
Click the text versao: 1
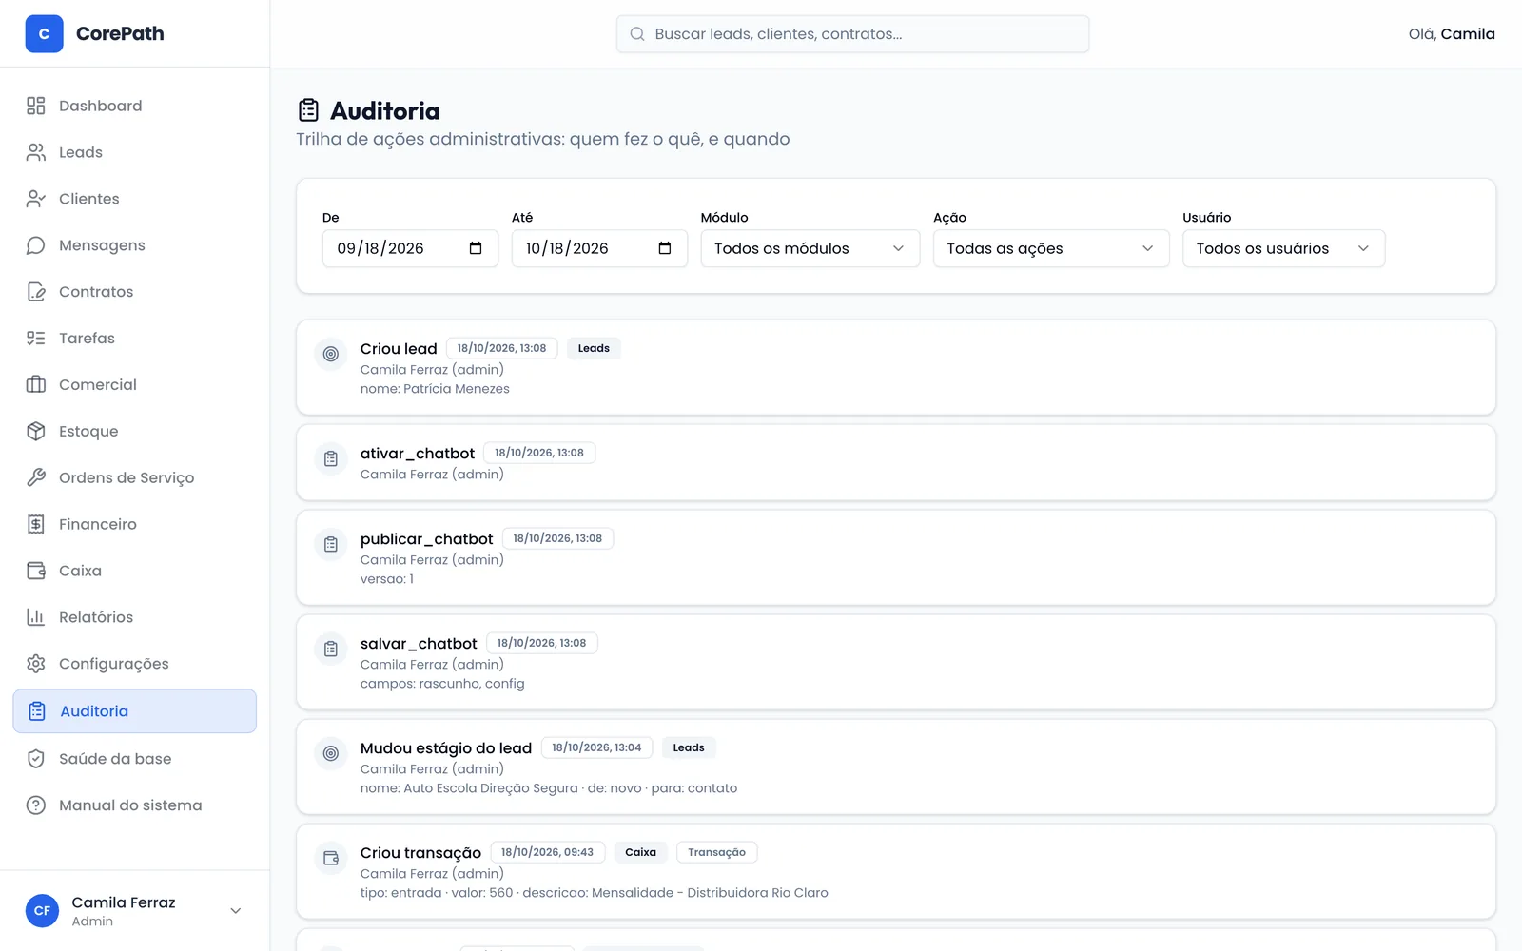click(387, 579)
